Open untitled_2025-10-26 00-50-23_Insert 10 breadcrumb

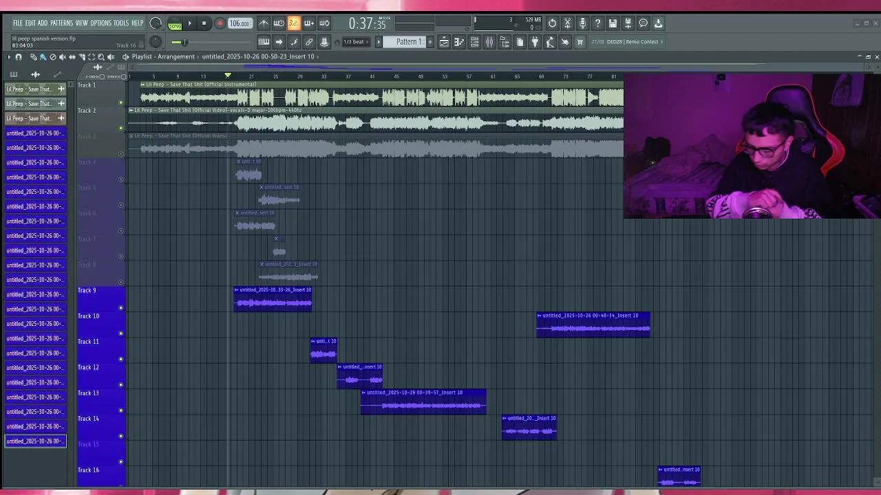click(258, 56)
